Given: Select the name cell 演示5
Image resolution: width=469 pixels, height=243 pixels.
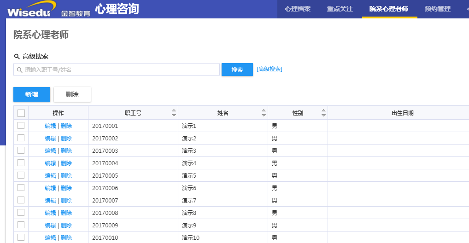Looking at the screenshot, I should [x=223, y=176].
